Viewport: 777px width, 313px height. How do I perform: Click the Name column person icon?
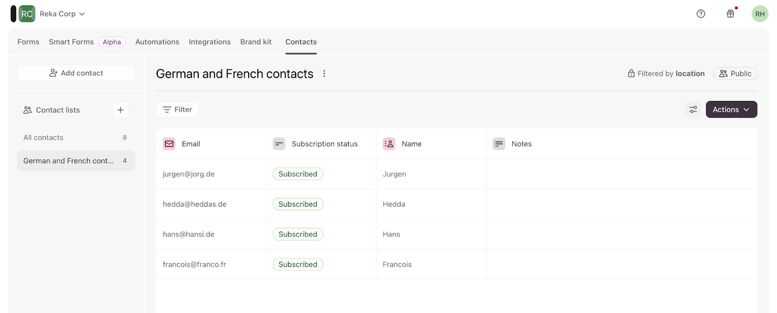[389, 144]
